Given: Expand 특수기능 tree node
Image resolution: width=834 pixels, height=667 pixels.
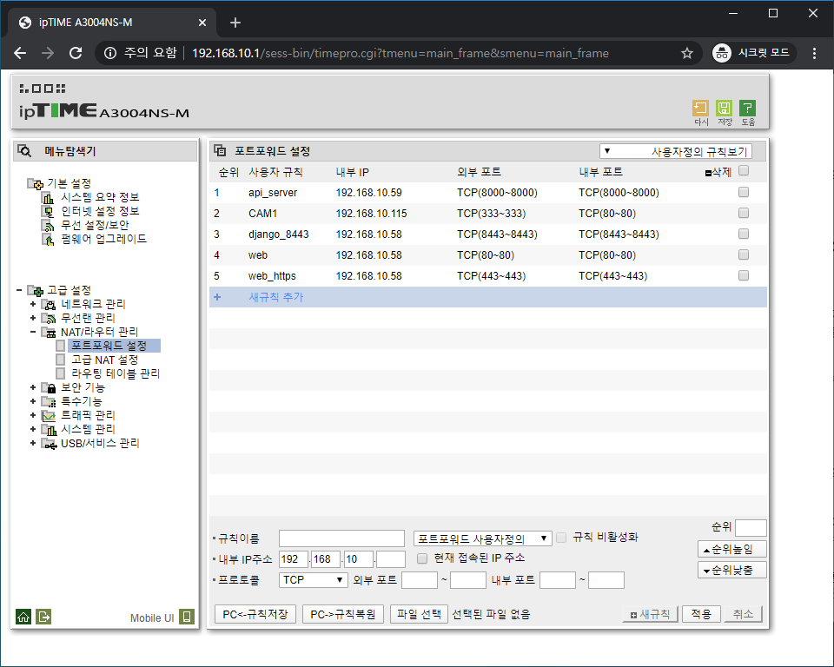Looking at the screenshot, I should [x=33, y=401].
